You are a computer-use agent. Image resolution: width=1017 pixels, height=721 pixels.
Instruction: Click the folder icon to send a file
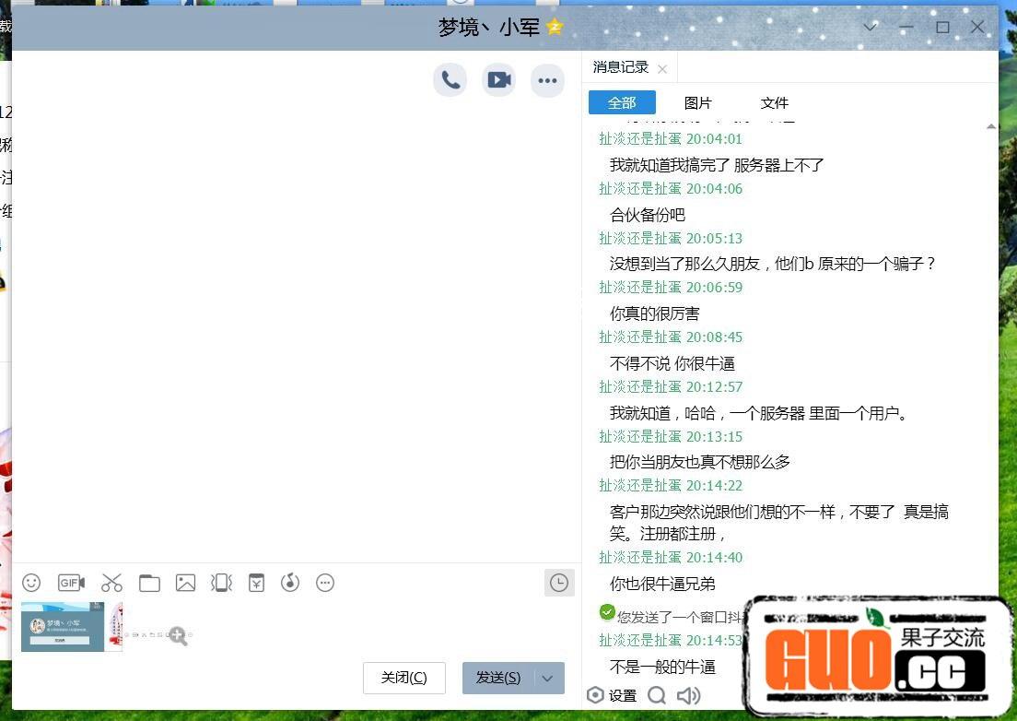click(x=149, y=583)
